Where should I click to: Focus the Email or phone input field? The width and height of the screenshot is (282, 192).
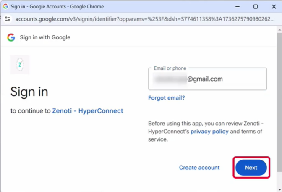208,79
